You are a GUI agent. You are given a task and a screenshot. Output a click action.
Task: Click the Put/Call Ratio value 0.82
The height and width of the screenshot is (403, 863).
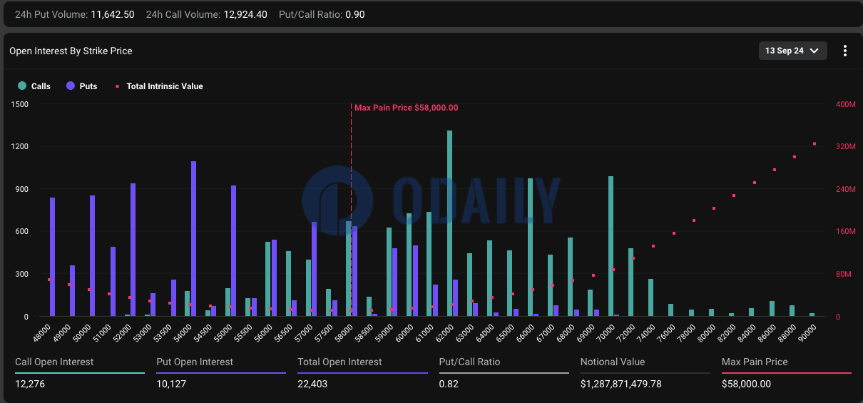pyautogui.click(x=449, y=384)
